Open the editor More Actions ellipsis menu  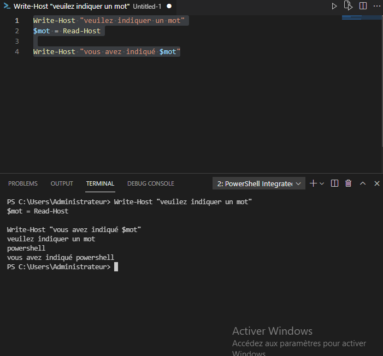tap(376, 6)
